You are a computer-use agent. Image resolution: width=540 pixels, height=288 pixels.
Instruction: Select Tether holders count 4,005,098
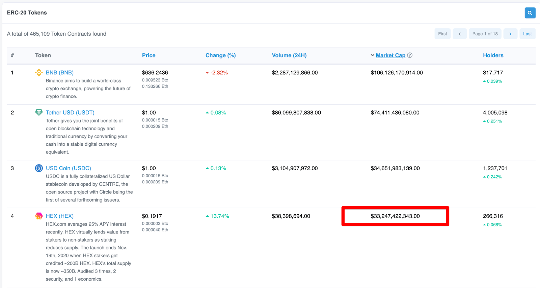pyautogui.click(x=495, y=113)
